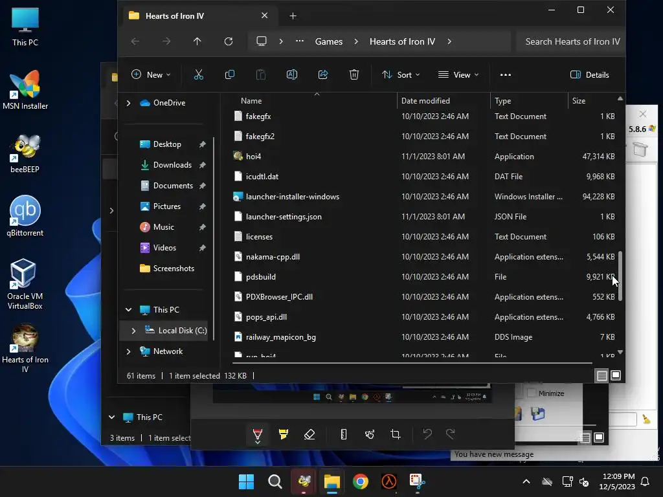Open Hearts of Iron IV desktop shortcut
The width and height of the screenshot is (663, 497).
click(25, 348)
